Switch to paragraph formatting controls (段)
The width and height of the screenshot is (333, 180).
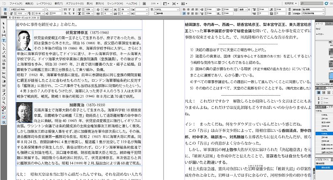click(x=3, y=13)
